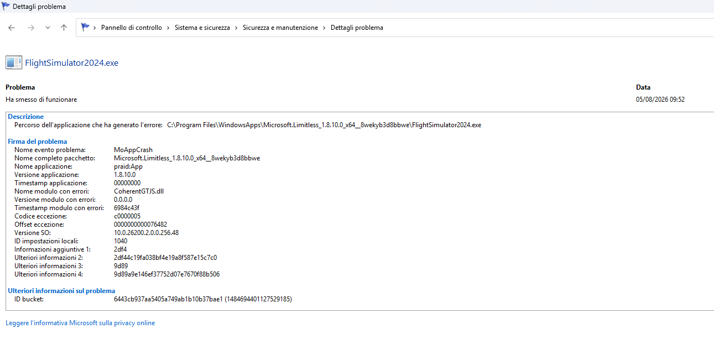Click the Data column header
This screenshot has height=360, width=714.
tap(643, 87)
